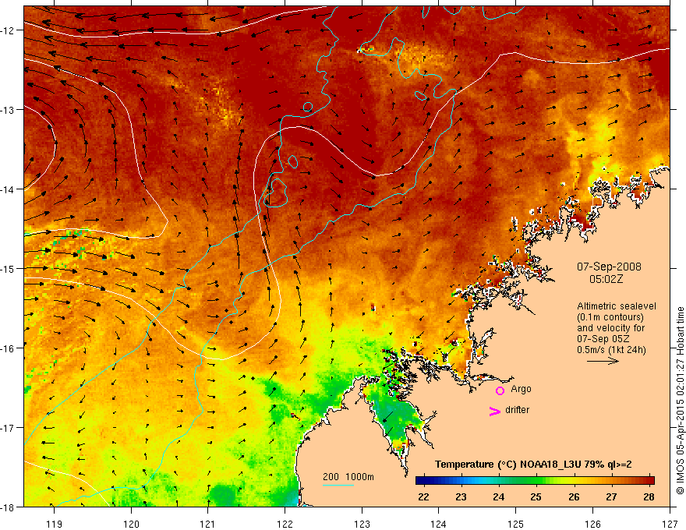686x530 pixels.
Task: Click longitude axis label 127
Action: coord(670,524)
